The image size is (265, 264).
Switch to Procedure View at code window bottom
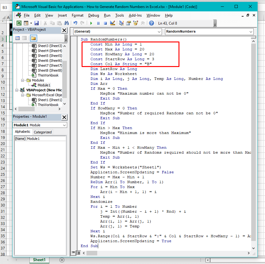click(x=73, y=253)
